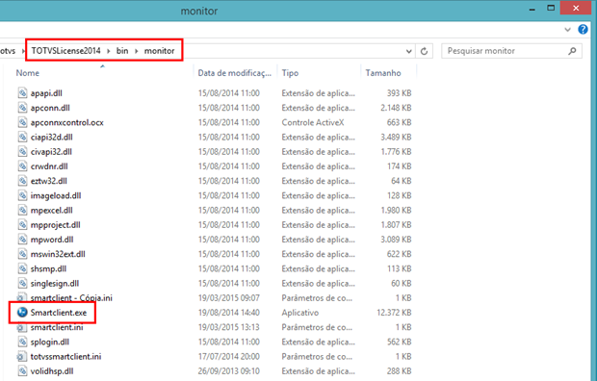The width and height of the screenshot is (597, 381).
Task: Click the 19/08/2014 14:40 date cell
Action: click(228, 313)
